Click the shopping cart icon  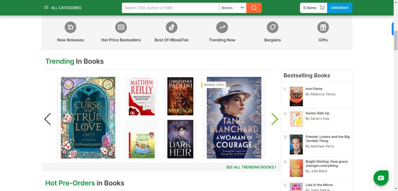[x=322, y=8]
